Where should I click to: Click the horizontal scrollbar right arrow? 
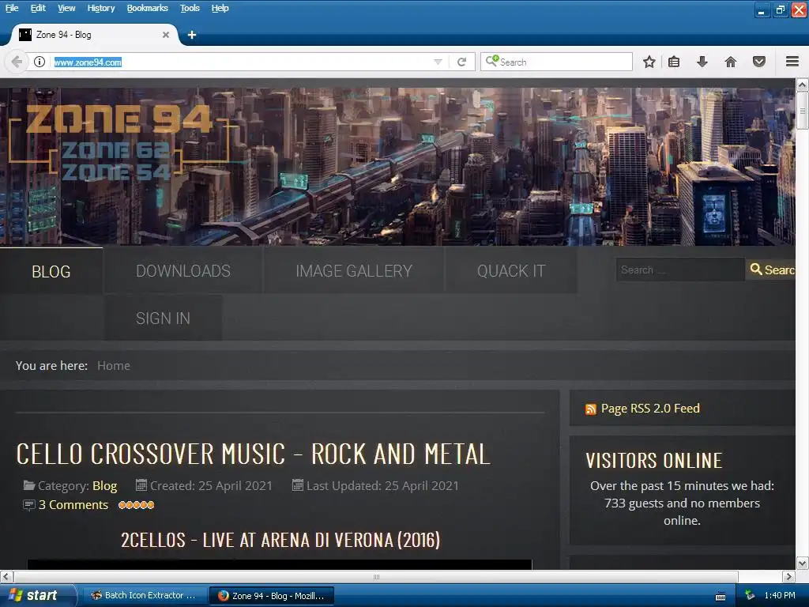coord(789,576)
